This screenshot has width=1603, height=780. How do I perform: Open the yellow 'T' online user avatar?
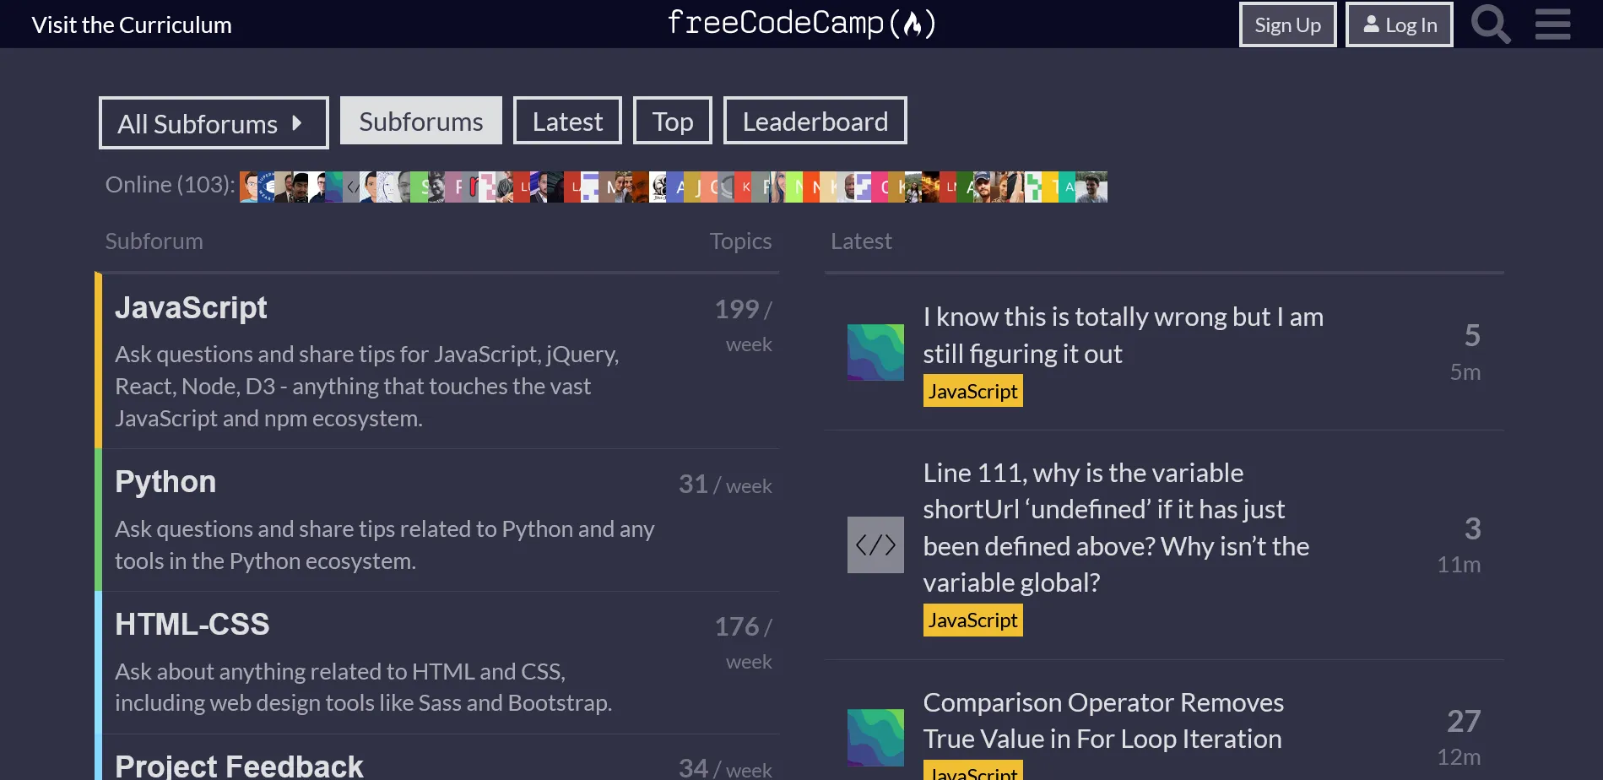(x=1052, y=187)
